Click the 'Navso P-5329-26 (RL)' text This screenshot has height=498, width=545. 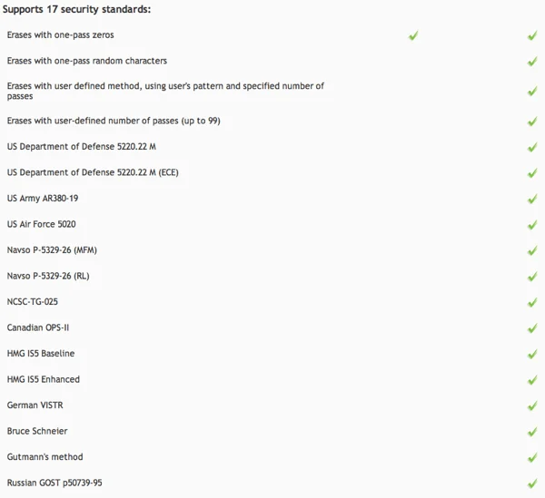(48, 276)
